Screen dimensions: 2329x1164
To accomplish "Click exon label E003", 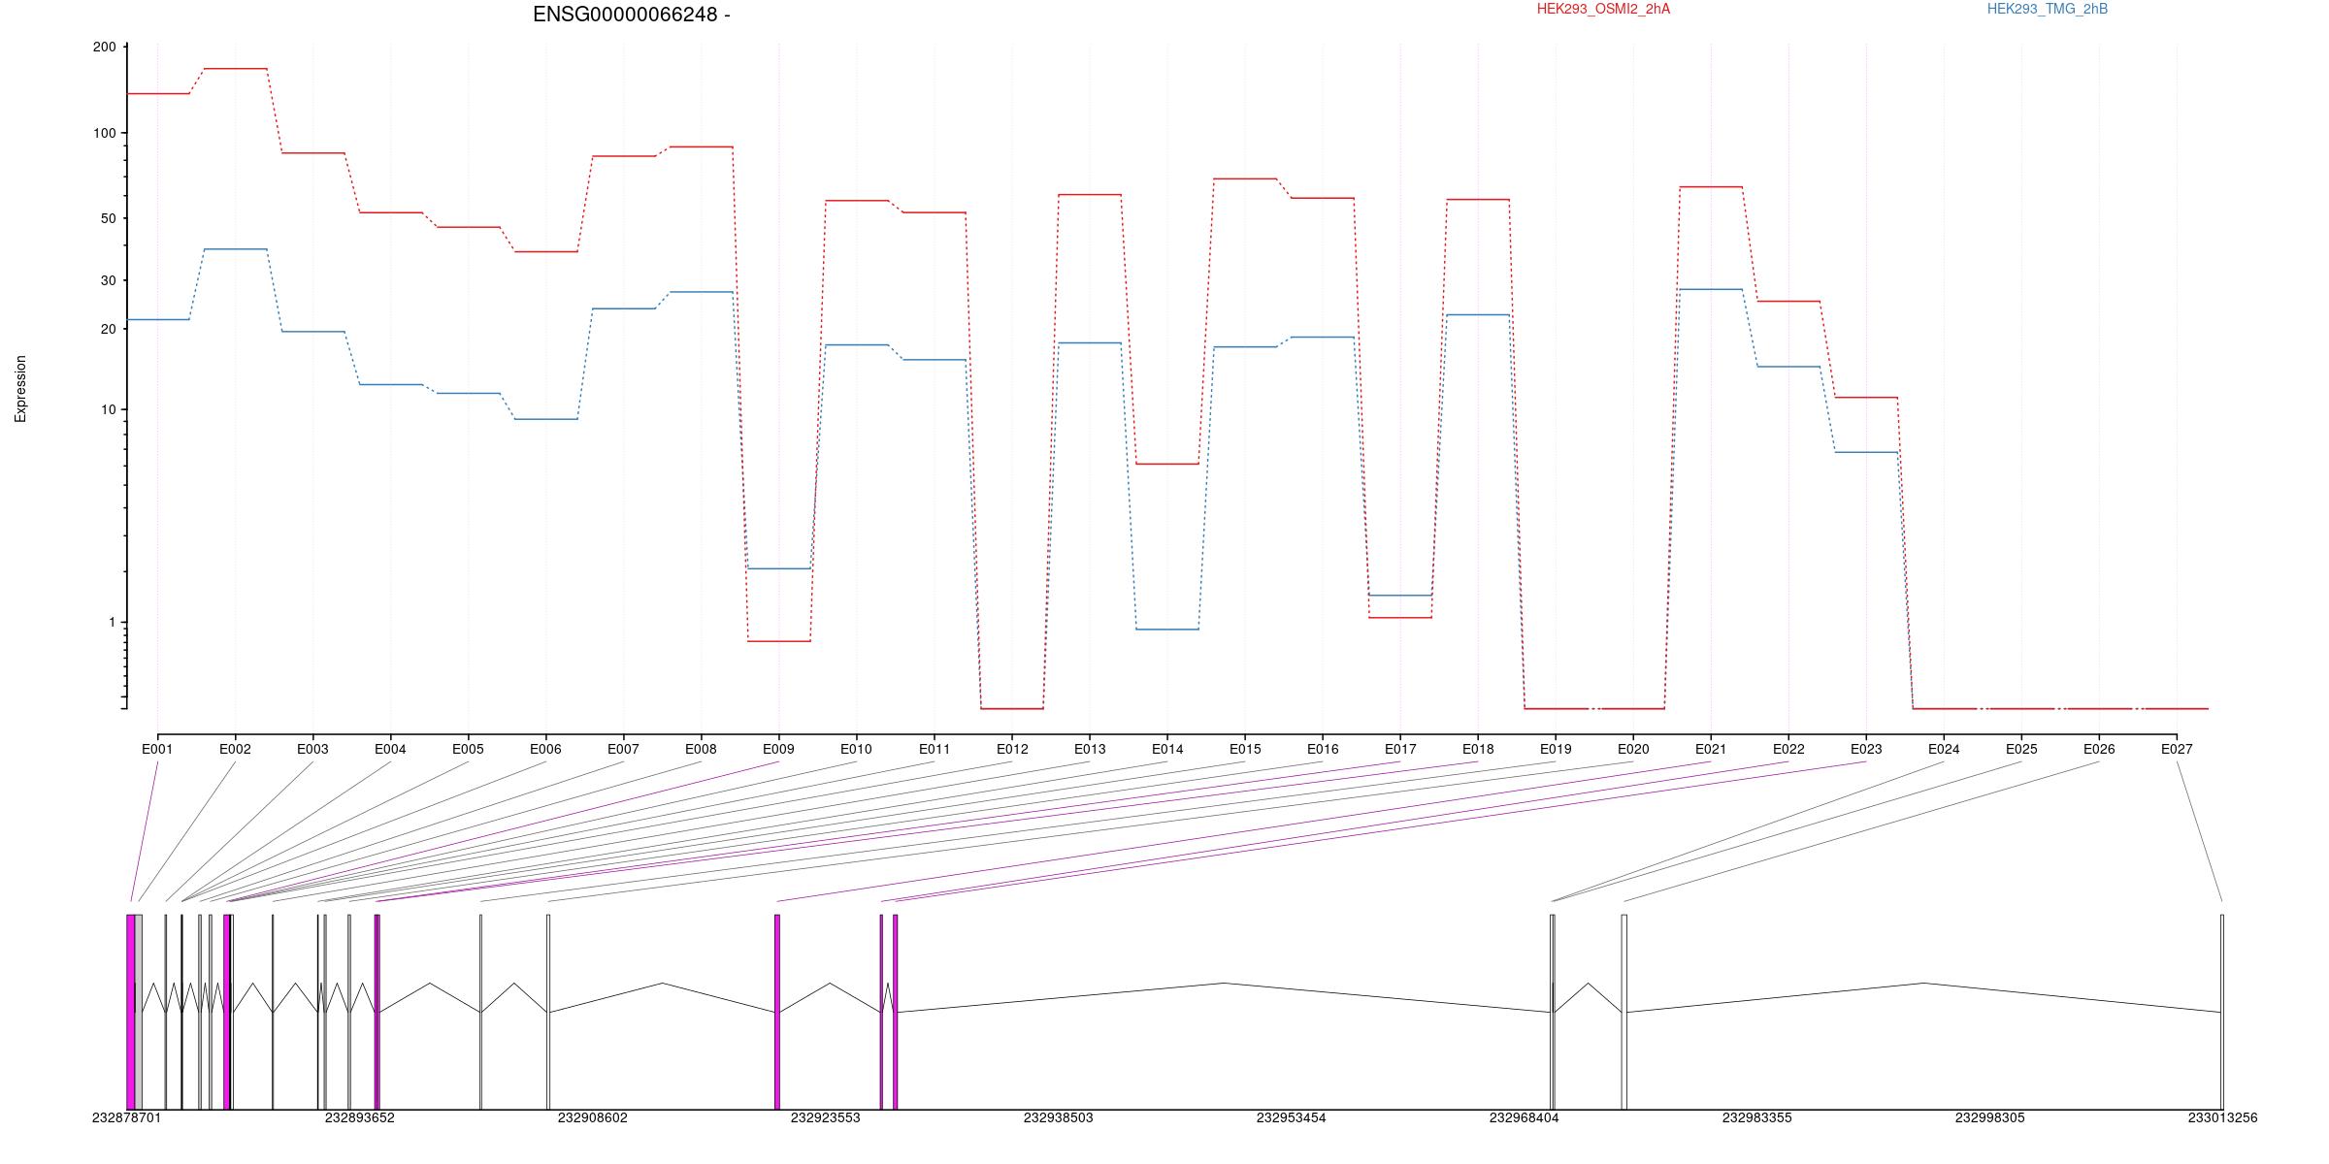I will click(312, 749).
